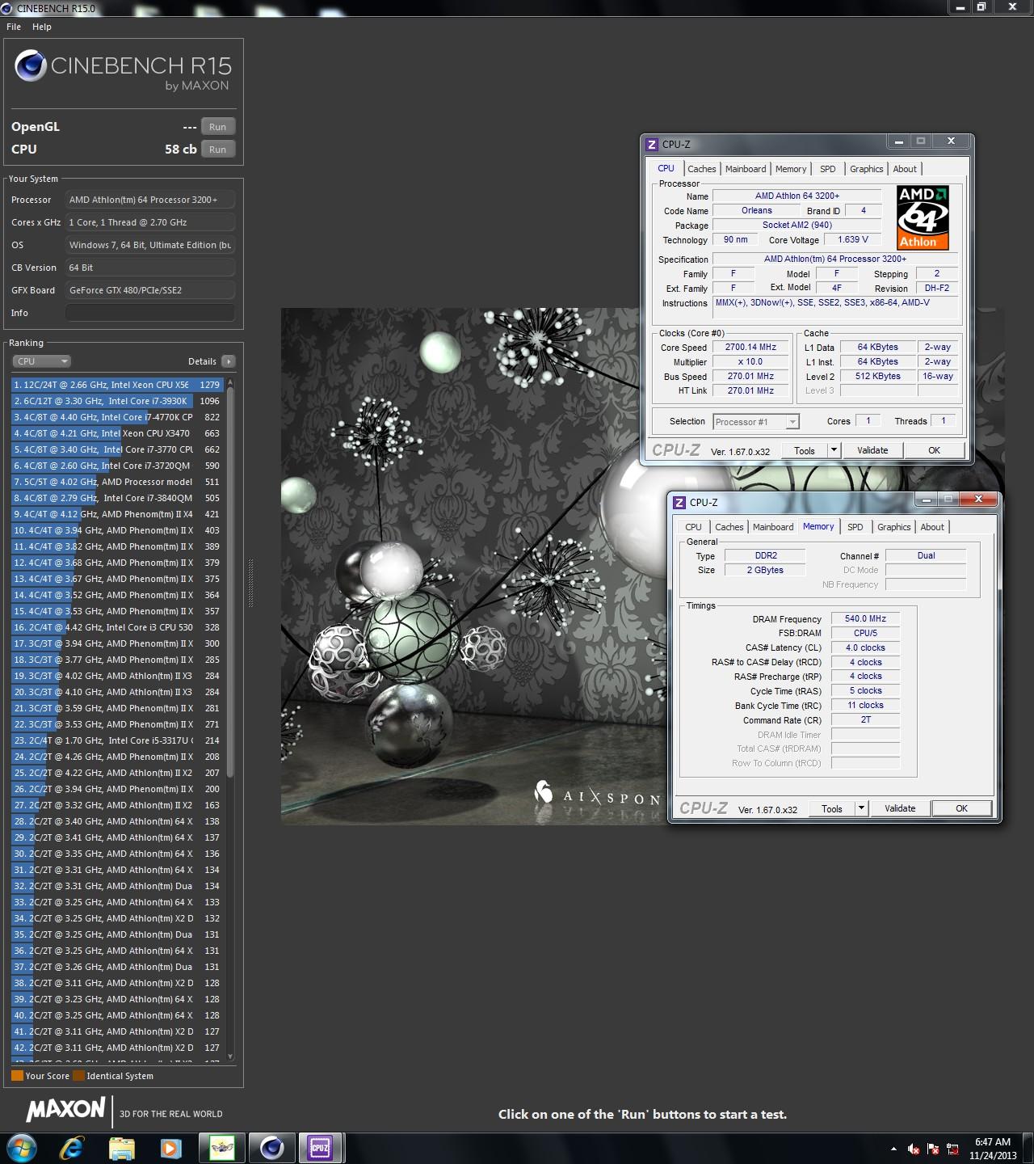Click the Cinebench R15 logo sphere
The image size is (1034, 1164).
point(31,65)
